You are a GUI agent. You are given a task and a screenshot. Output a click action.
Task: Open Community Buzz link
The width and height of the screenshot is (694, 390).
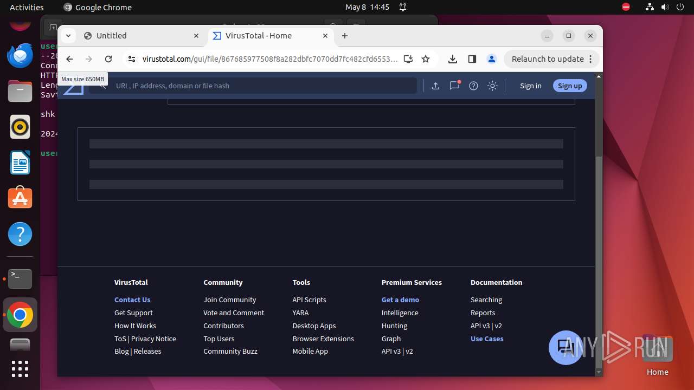click(x=230, y=351)
